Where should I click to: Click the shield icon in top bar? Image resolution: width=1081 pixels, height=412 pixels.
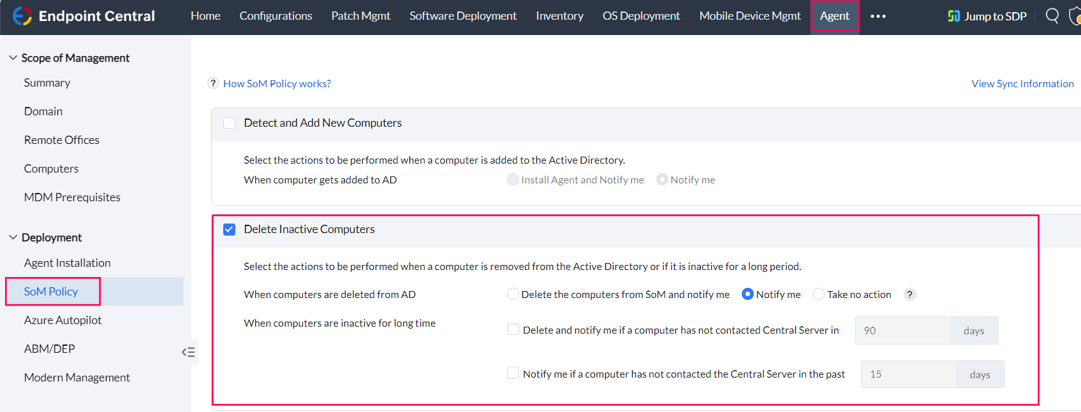tap(1075, 16)
